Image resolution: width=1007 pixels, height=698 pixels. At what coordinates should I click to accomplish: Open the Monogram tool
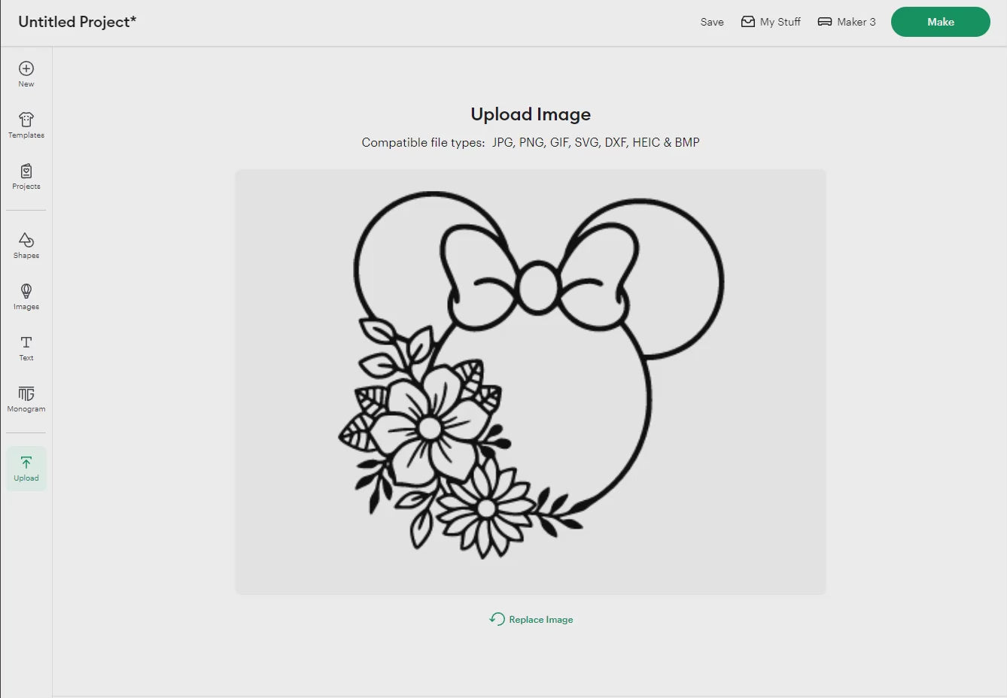(26, 399)
